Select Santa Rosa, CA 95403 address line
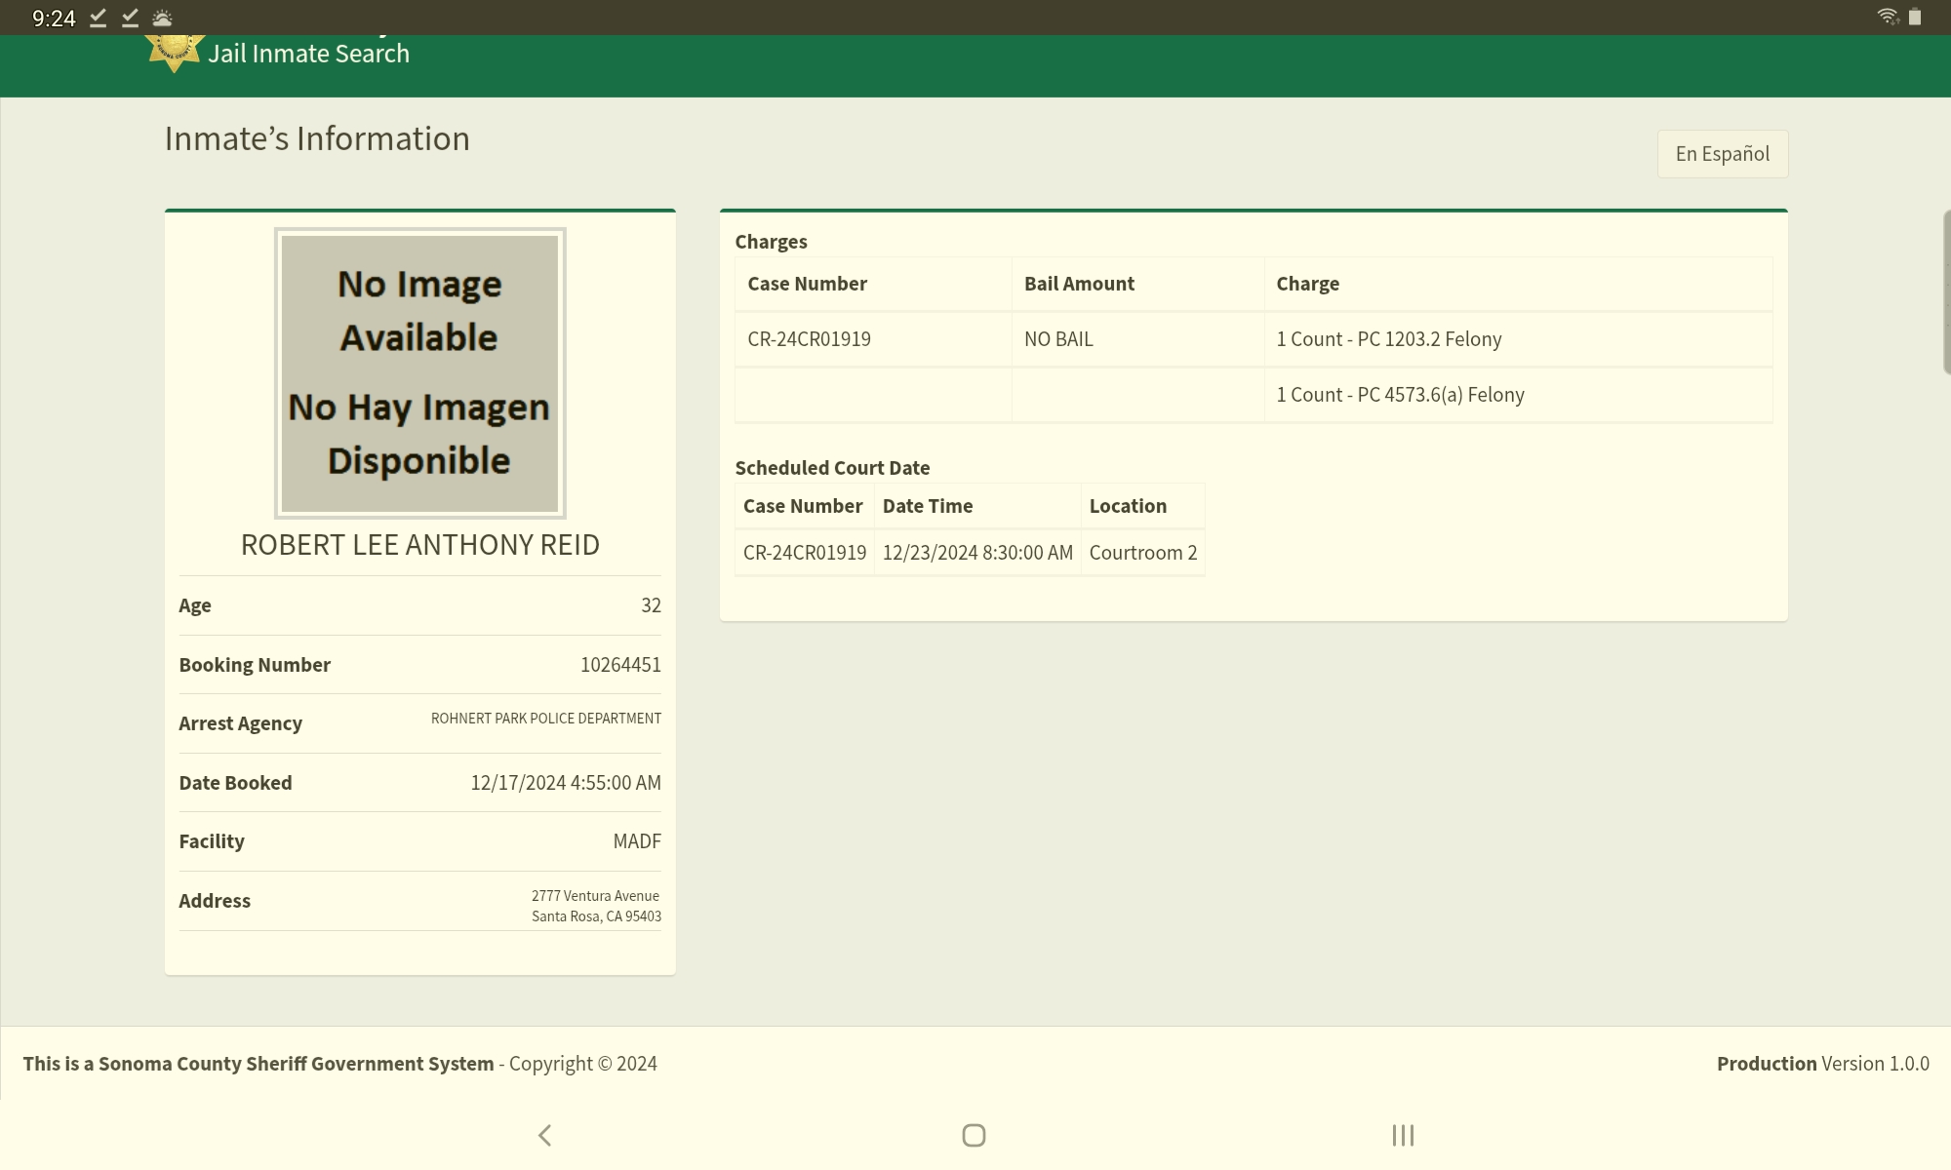The width and height of the screenshot is (1951, 1170). [596, 916]
